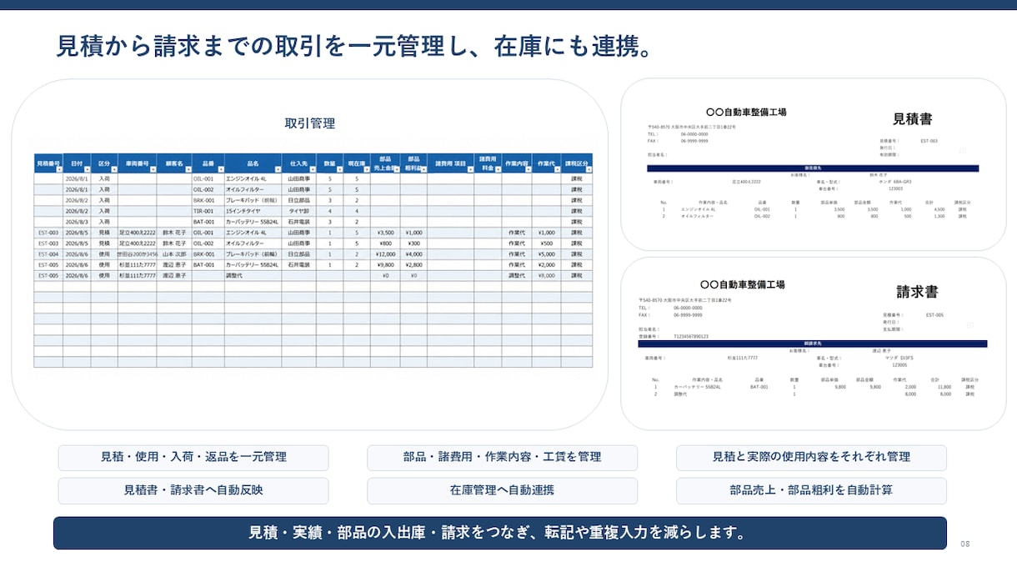This screenshot has width=1017, height=572.
Task: Open the 品番 column filter dropdown
Action: (220, 169)
